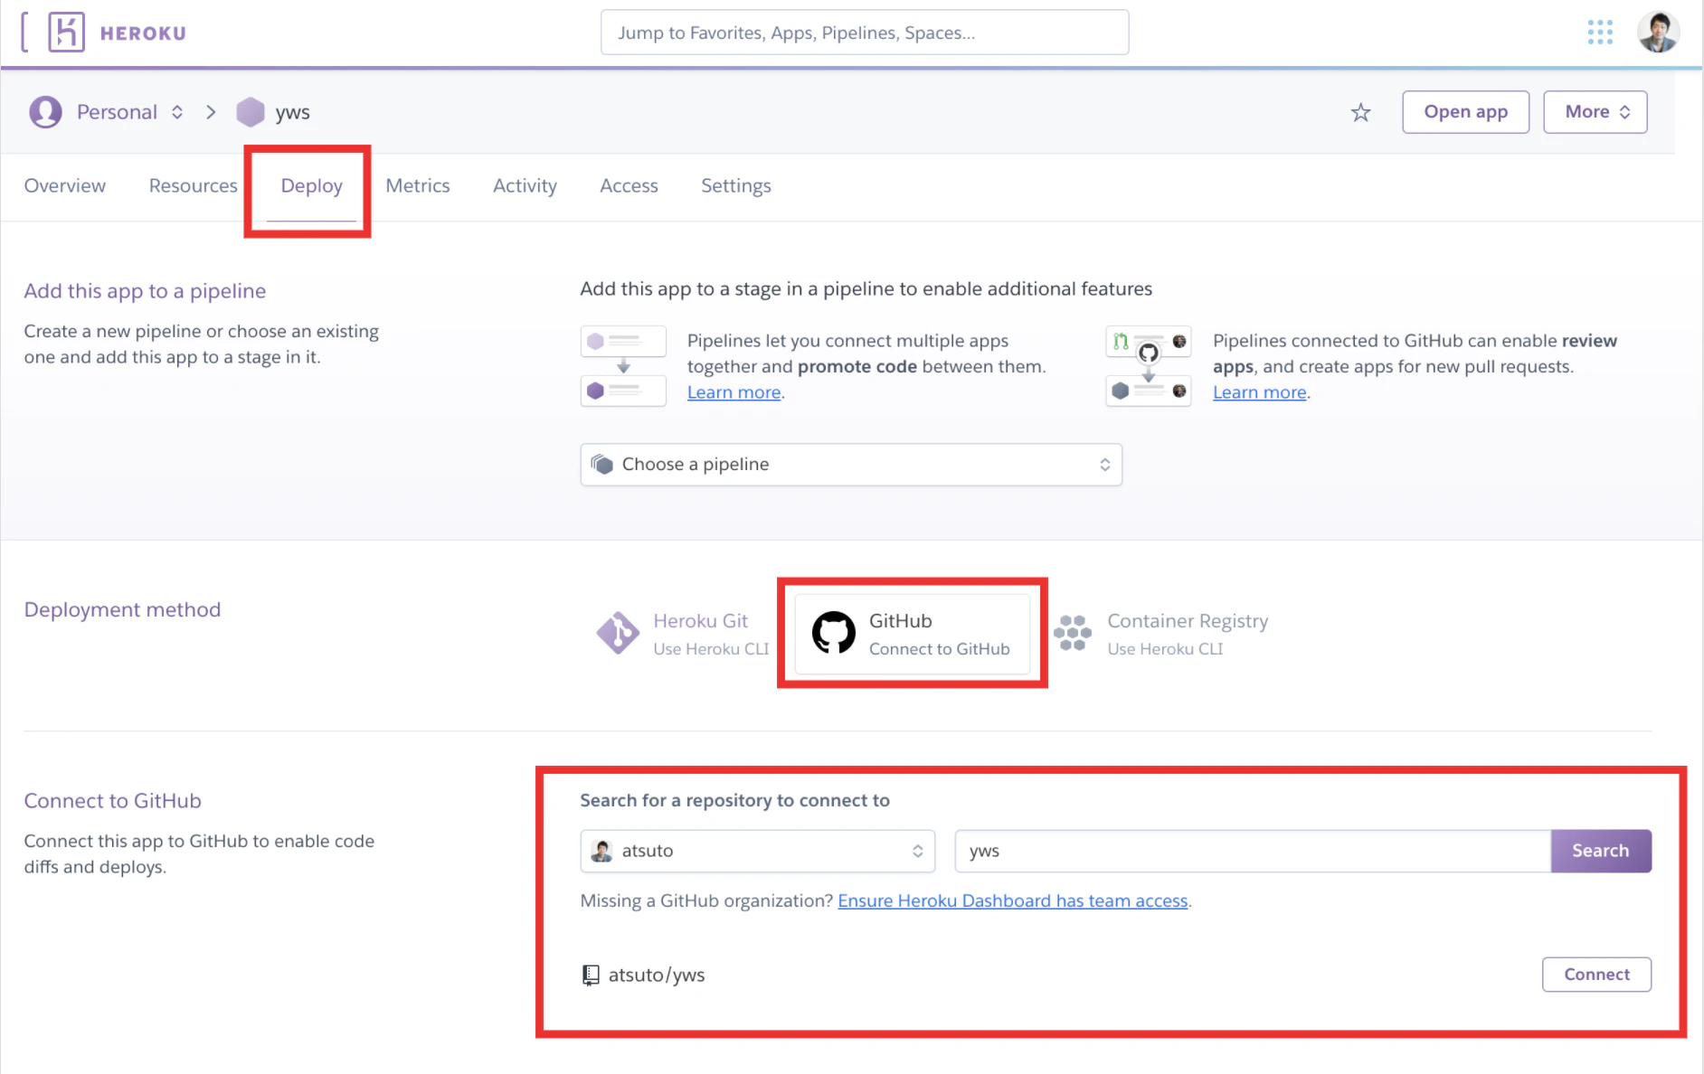The width and height of the screenshot is (1704, 1074).
Task: Switch to the Resources tab
Action: [194, 185]
